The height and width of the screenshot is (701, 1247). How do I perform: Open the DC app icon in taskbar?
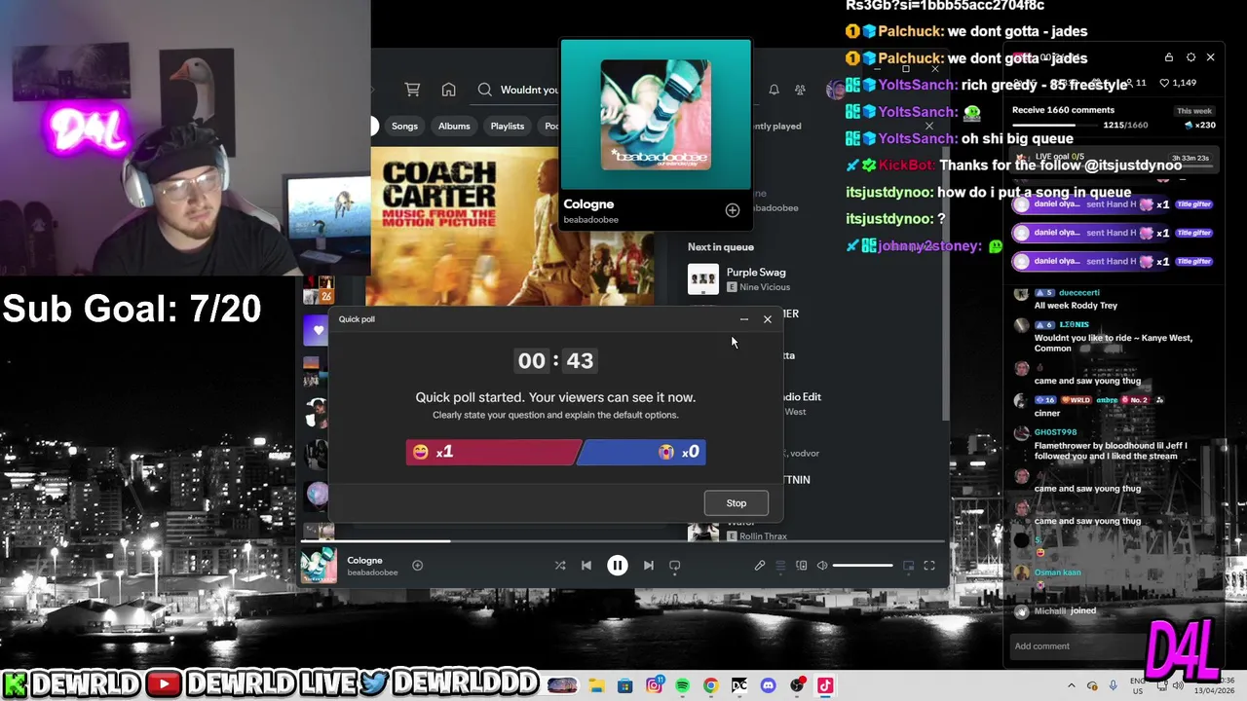pos(739,685)
